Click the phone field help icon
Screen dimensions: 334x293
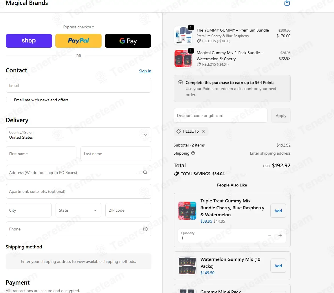(145, 229)
